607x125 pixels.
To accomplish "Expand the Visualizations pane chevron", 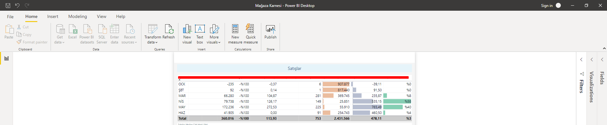I will [592, 60].
